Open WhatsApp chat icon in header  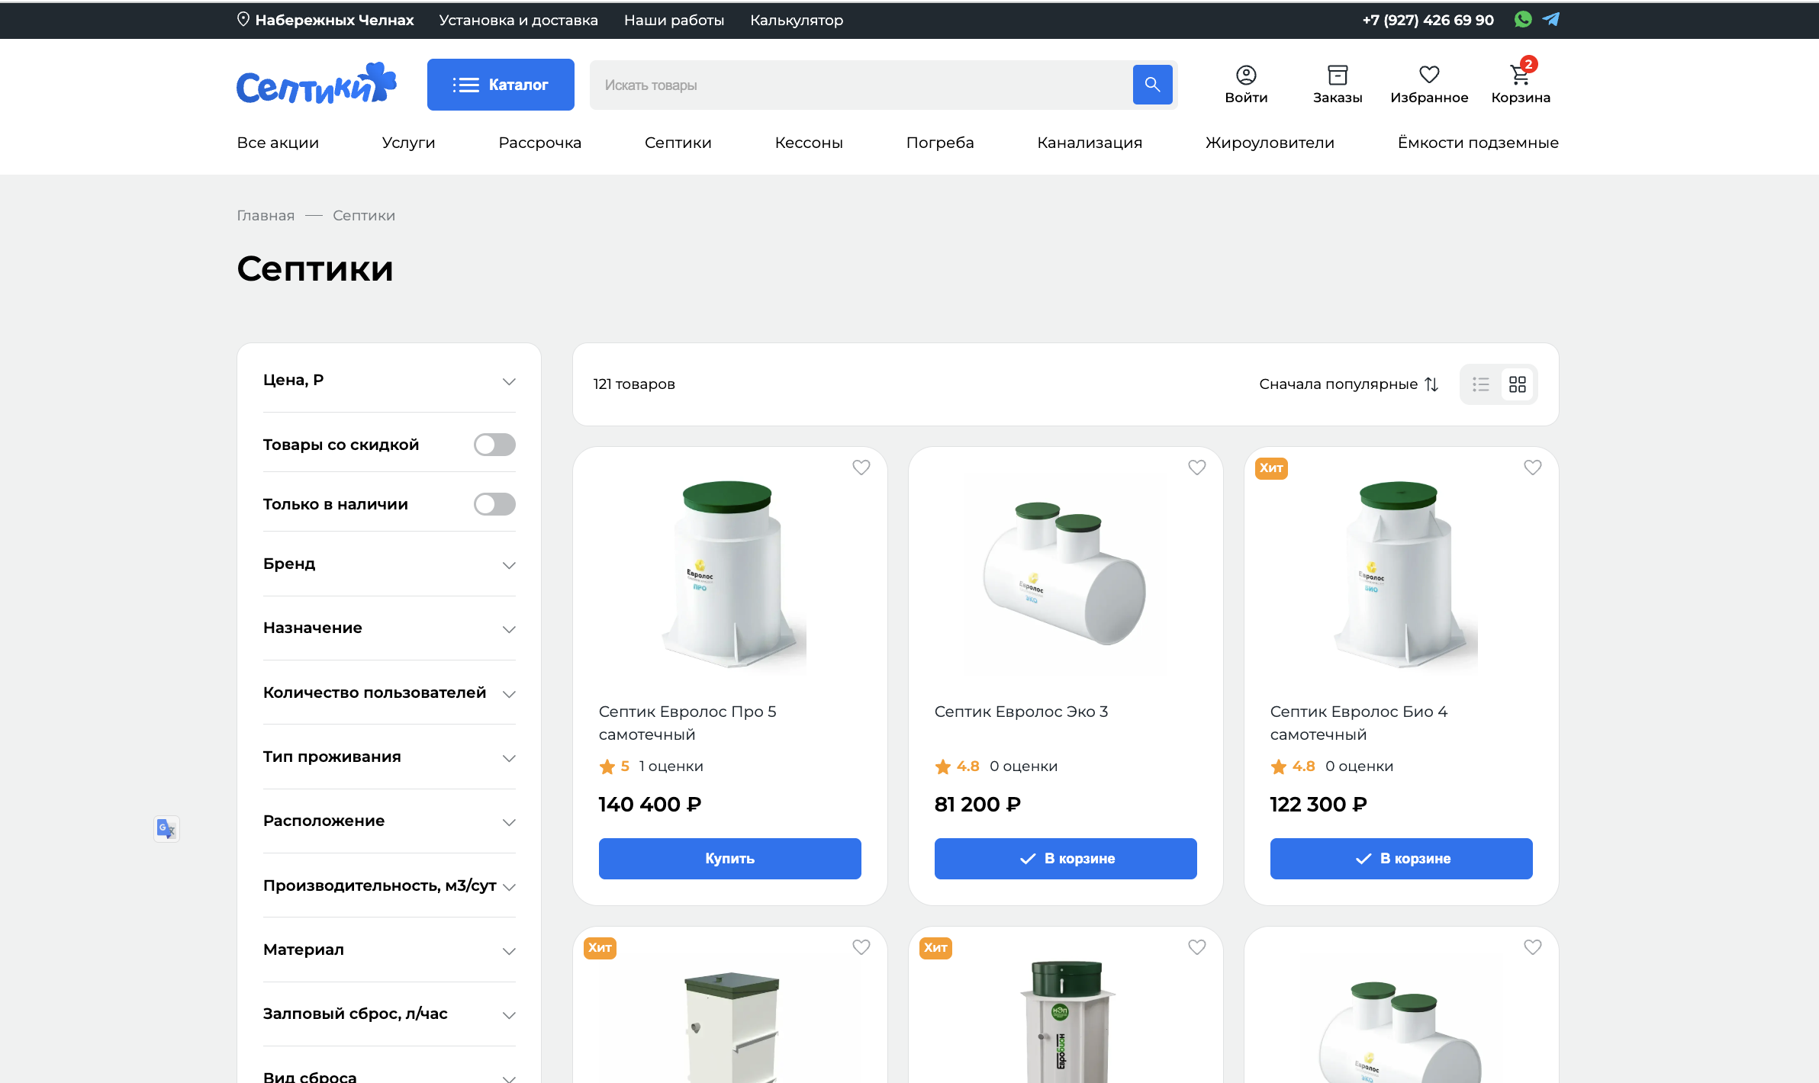tap(1523, 20)
